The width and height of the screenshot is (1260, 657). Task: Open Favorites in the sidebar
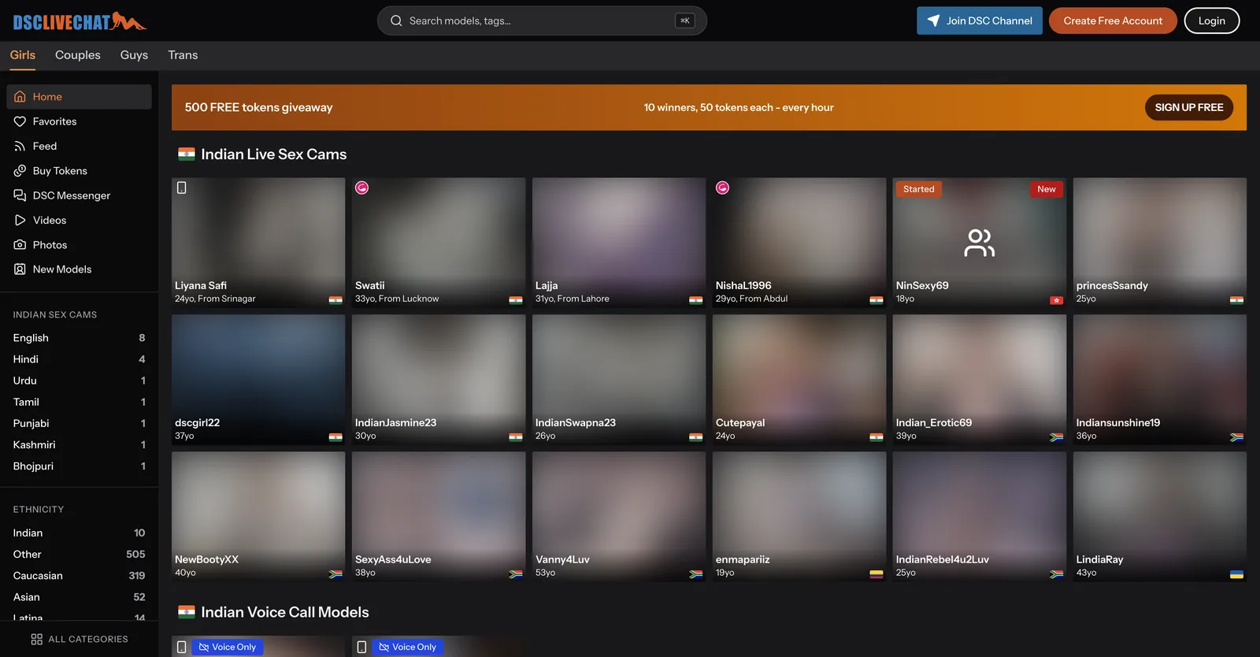point(80,121)
